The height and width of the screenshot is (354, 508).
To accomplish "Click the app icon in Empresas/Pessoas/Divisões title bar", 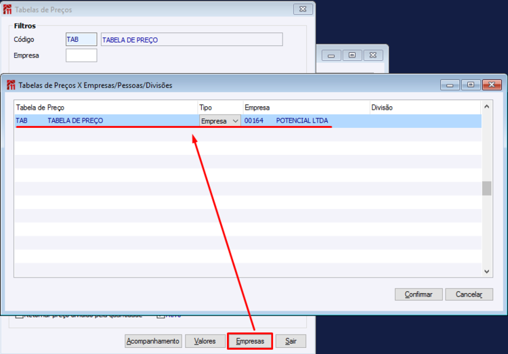I will tap(11, 85).
